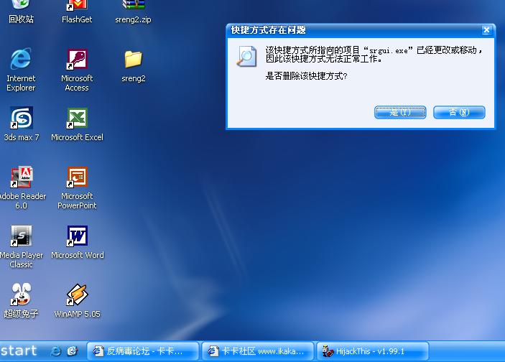Screen dimensions: 505x362
Task: Close the 快捷方式存在问题 dialog
Action: 486,30
